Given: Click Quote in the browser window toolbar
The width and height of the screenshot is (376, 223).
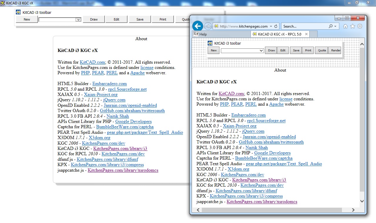Looking at the screenshot, I should point(322,50).
